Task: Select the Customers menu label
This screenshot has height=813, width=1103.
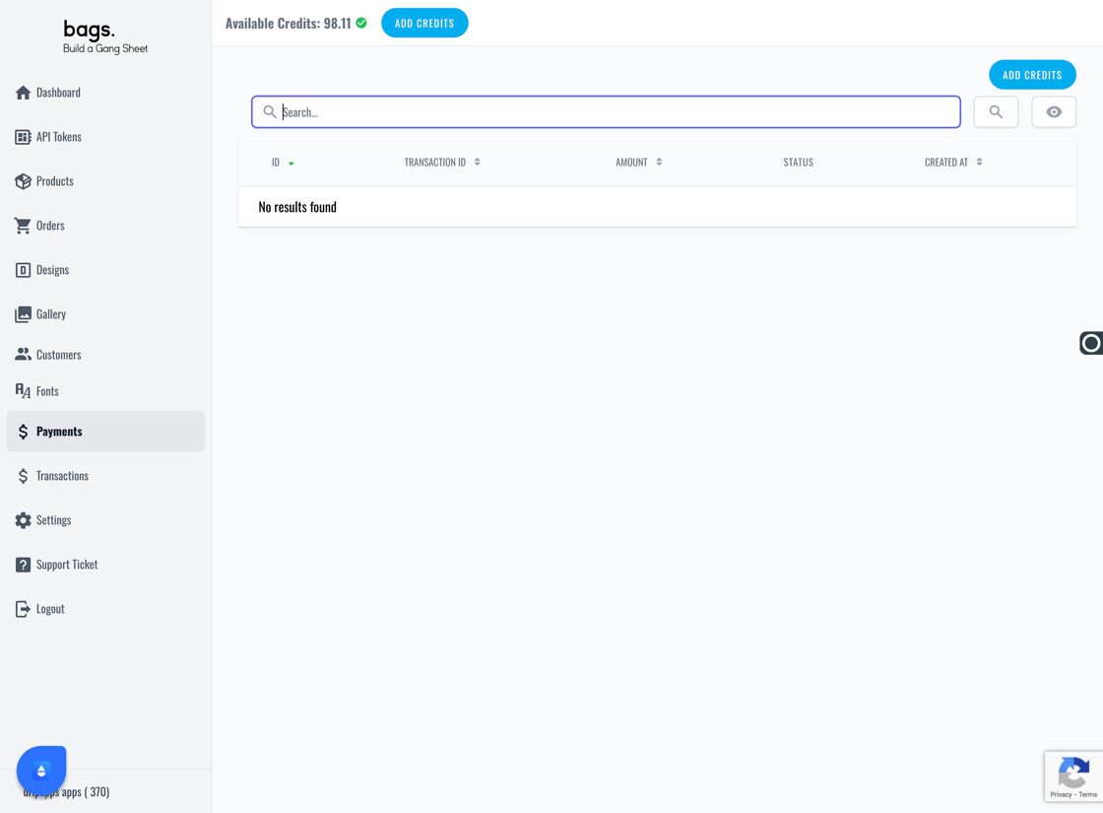Action: coord(59,355)
